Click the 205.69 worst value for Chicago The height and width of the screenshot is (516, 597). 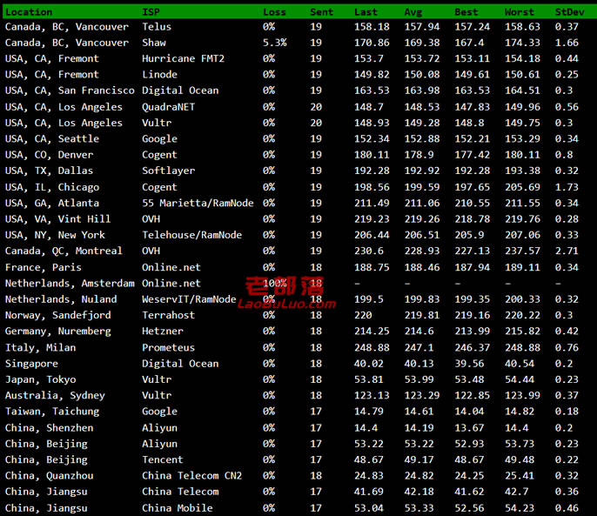[x=522, y=187]
